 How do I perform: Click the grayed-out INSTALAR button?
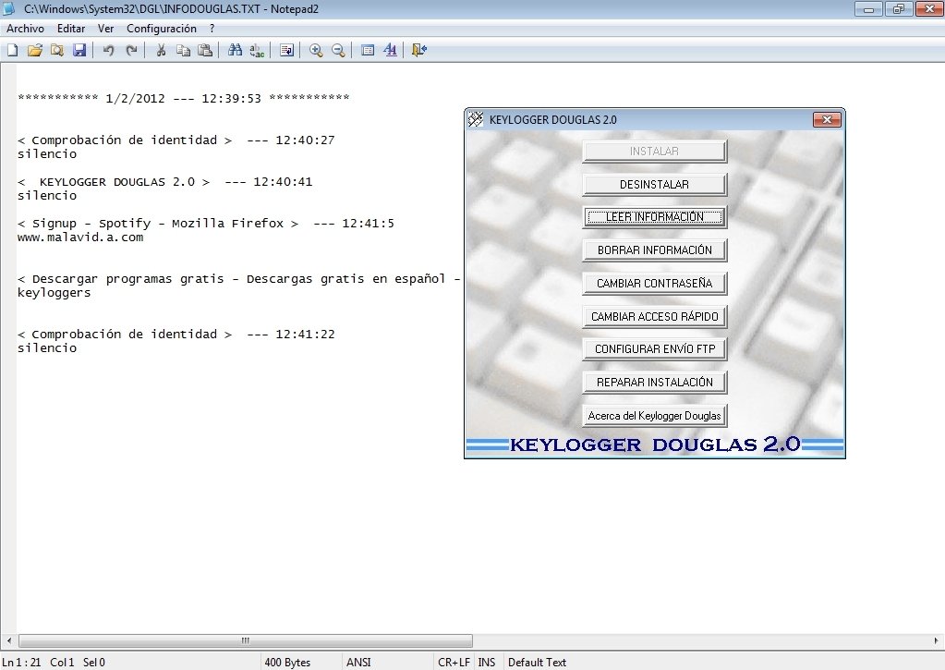click(x=655, y=152)
